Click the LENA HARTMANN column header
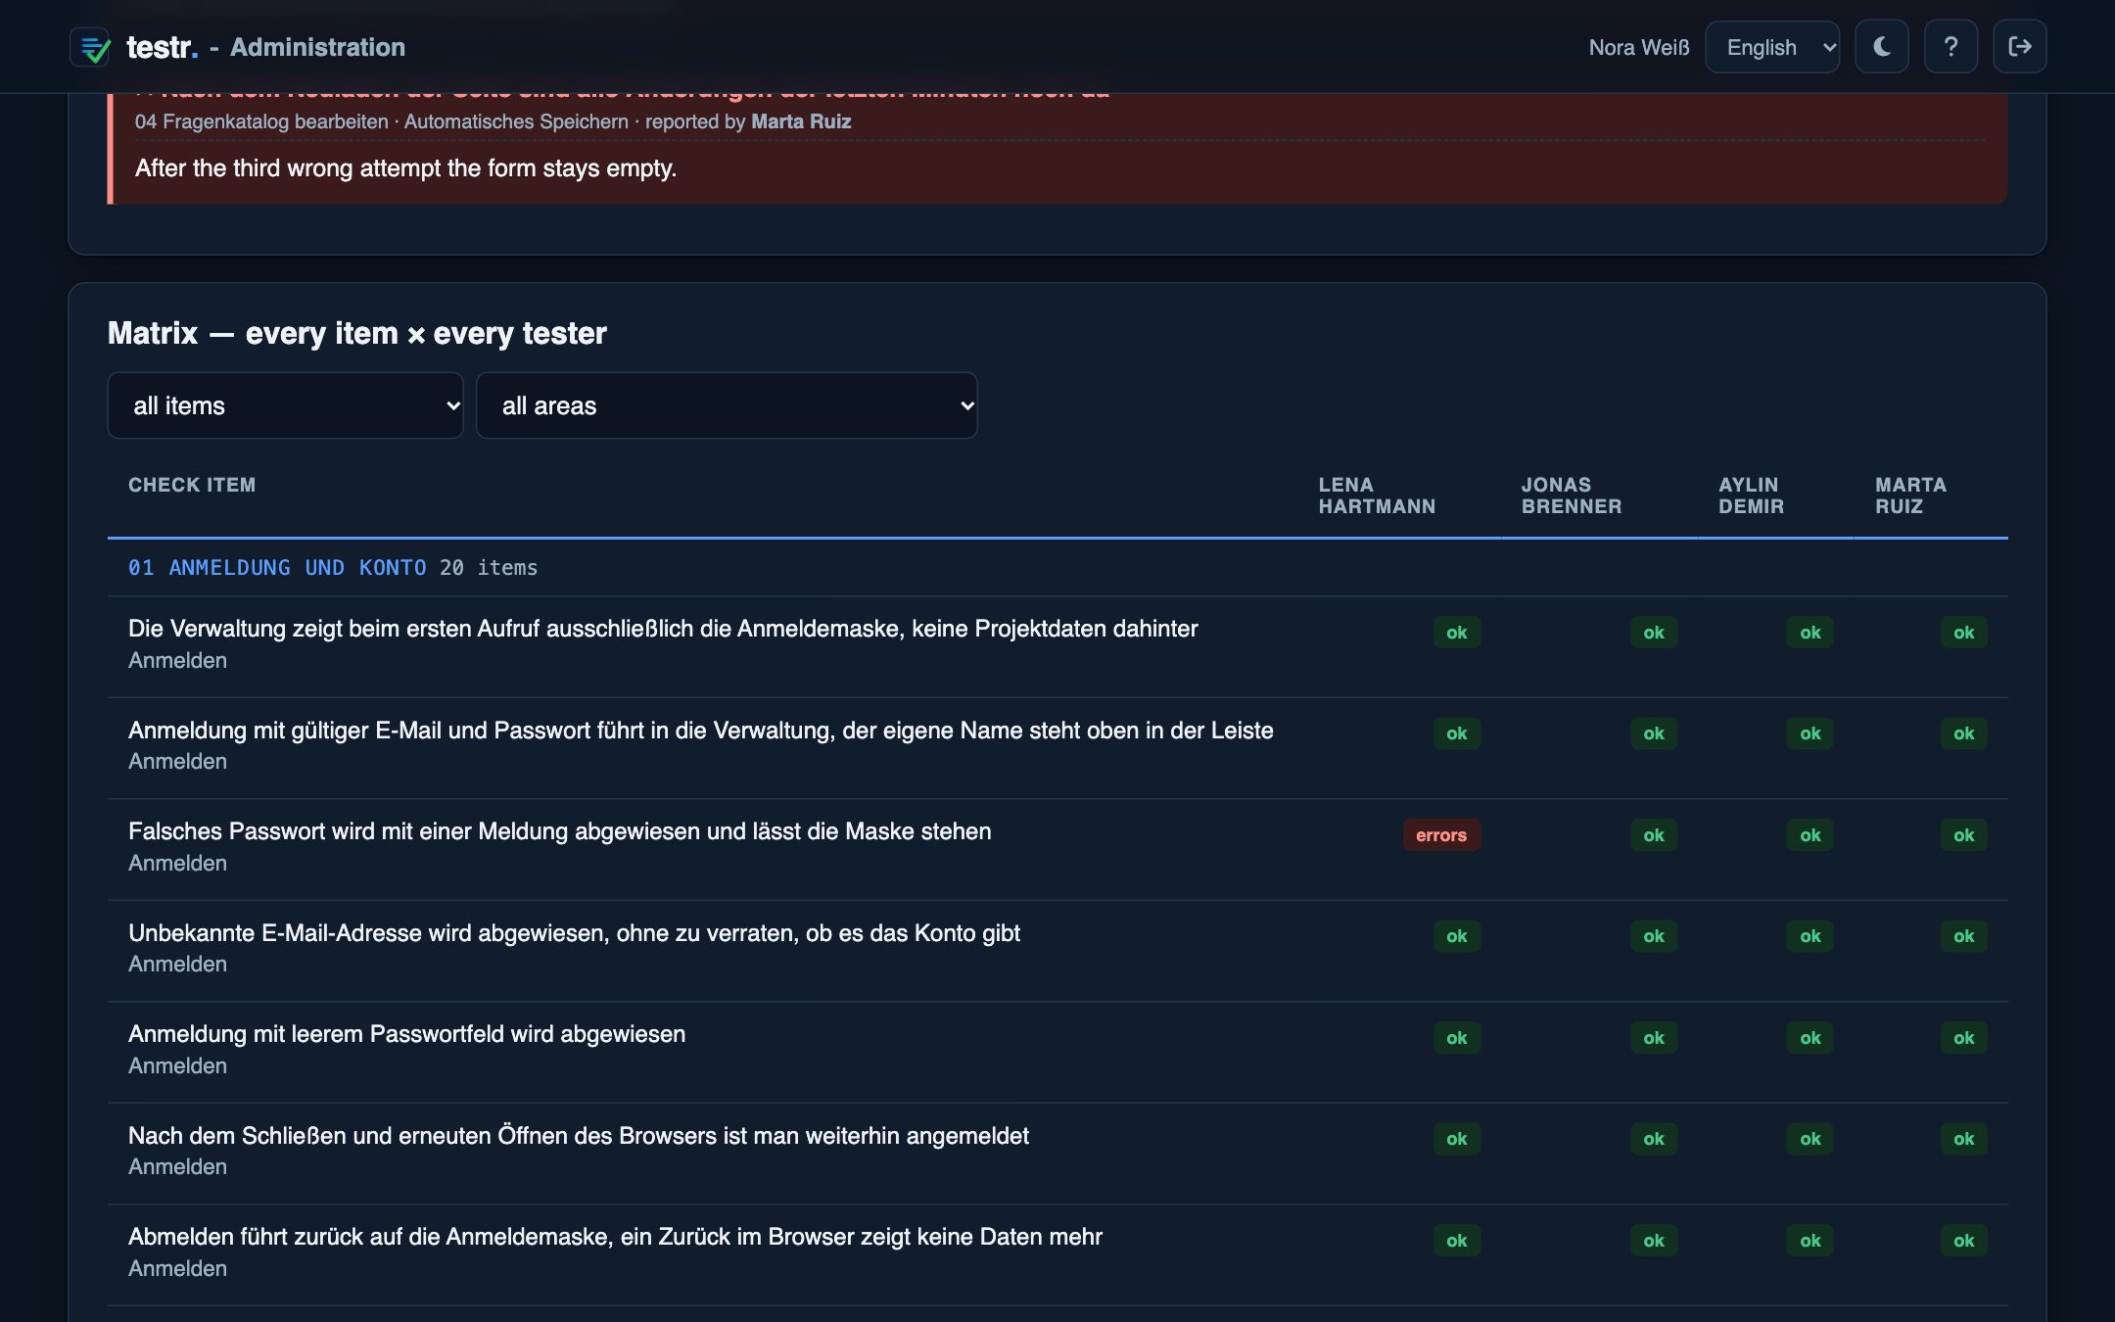The width and height of the screenshot is (2115, 1322). tap(1377, 496)
